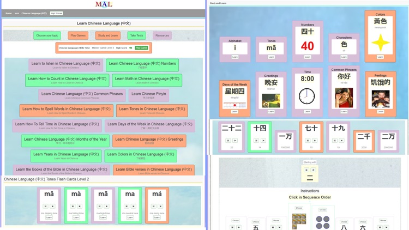Click Learn on the Tones mā study card
409x230 pixels.
pos(271,57)
